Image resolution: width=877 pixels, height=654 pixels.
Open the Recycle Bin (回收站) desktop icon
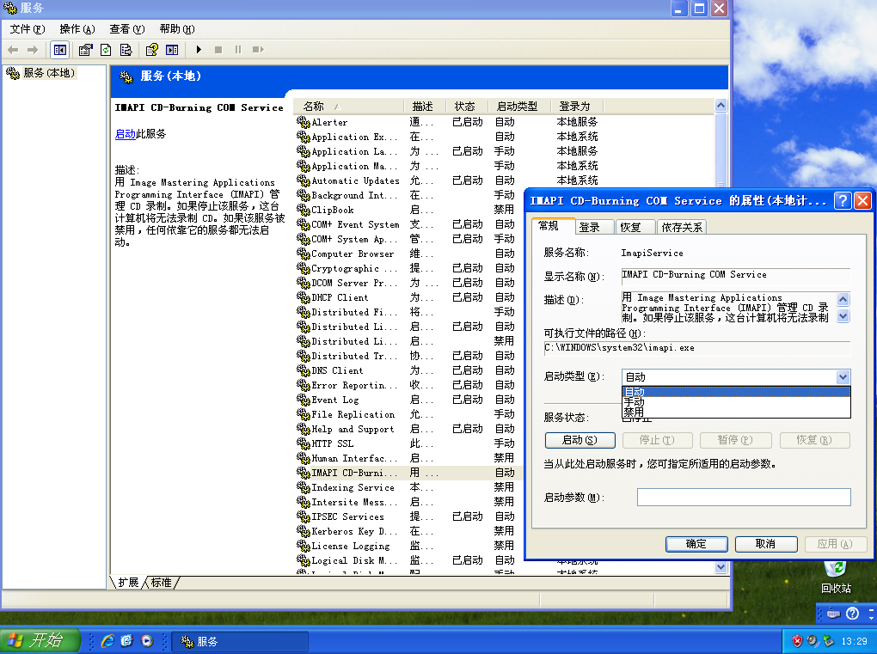pos(836,578)
